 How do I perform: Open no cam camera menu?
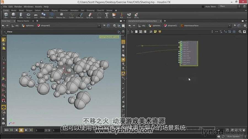pos(114,37)
